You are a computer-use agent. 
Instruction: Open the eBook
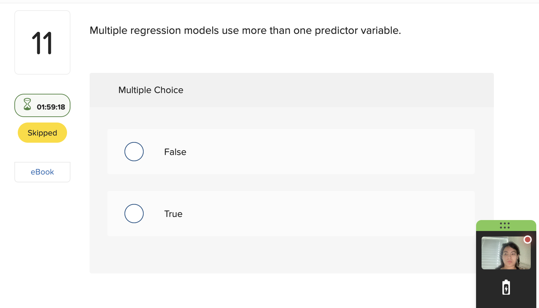point(42,172)
